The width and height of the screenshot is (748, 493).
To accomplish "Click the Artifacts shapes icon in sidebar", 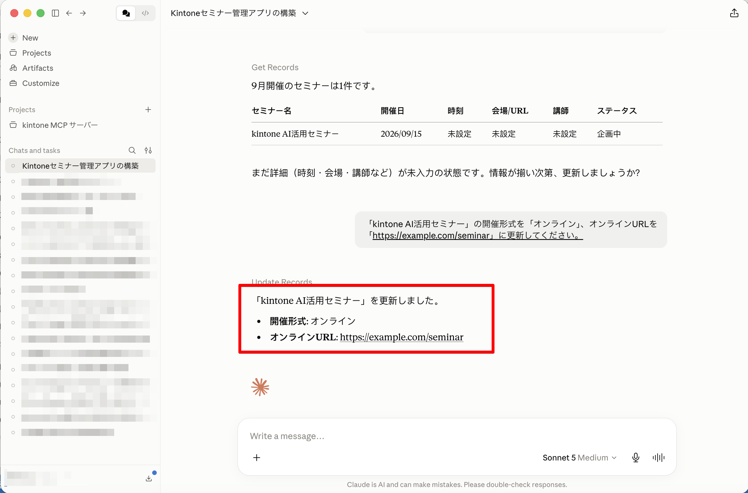I will (13, 68).
